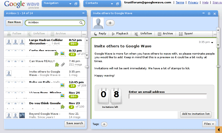Image resolution: width=222 pixels, height=133 pixels.
Task: Click the Reply arrow icon
Action: pyautogui.click(x=96, y=34)
